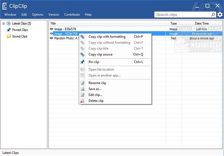224x156 pixels.
Task: Choose Copy clip with formatting
Action: pyautogui.click(x=115, y=37)
